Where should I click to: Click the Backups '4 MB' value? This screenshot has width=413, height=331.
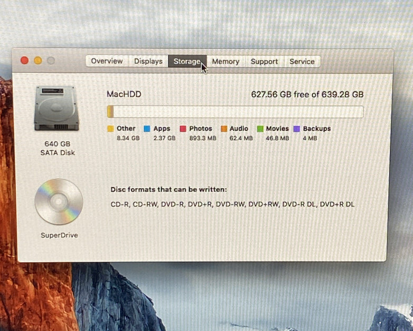click(x=310, y=138)
